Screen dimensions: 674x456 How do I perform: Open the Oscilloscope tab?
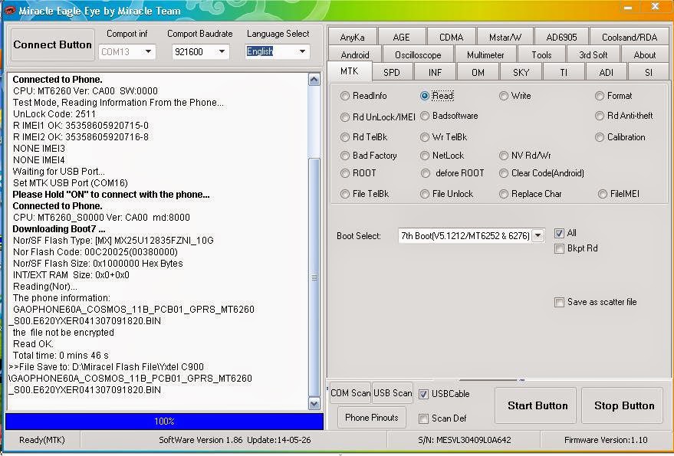[x=418, y=55]
